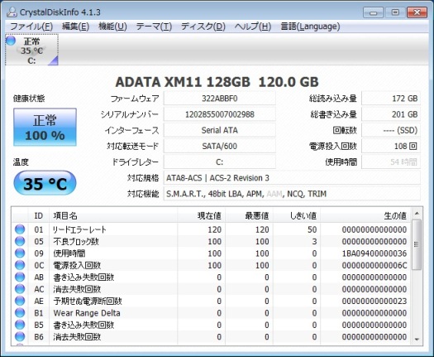Select the C: drive status tab

(x=32, y=51)
